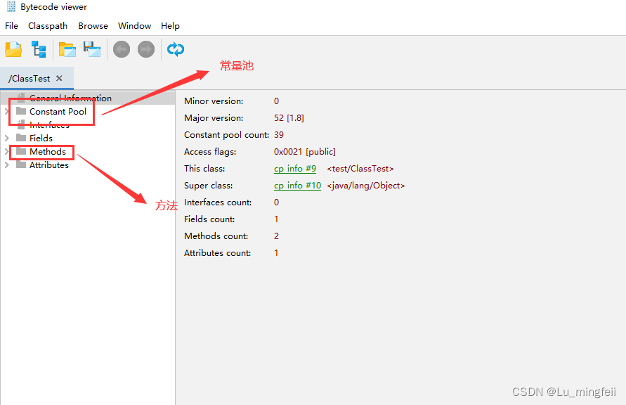Close the /ClassTest tab

pos(59,78)
